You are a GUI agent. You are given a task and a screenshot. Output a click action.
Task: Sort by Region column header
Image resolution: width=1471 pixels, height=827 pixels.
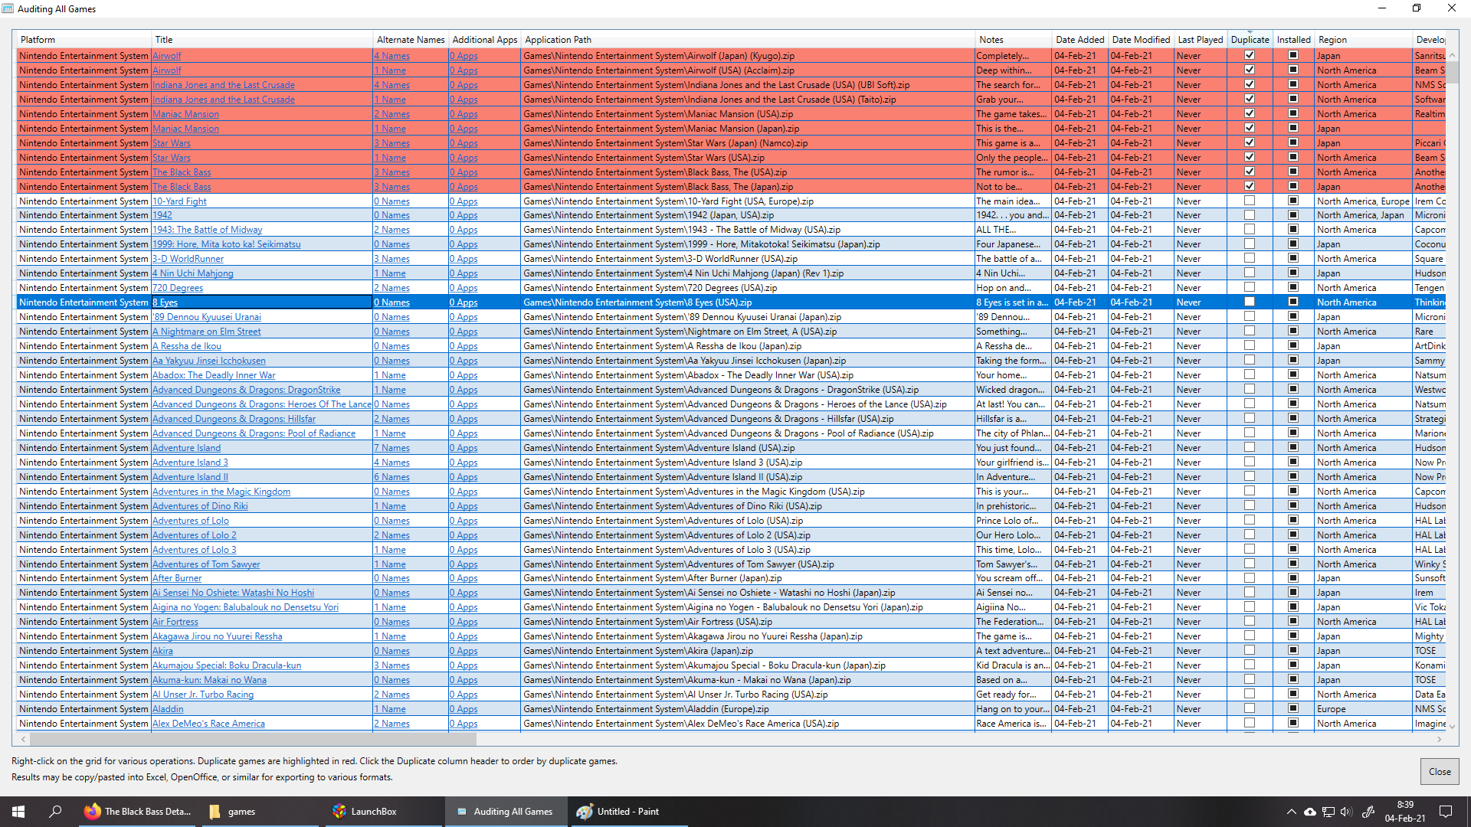[1363, 40]
